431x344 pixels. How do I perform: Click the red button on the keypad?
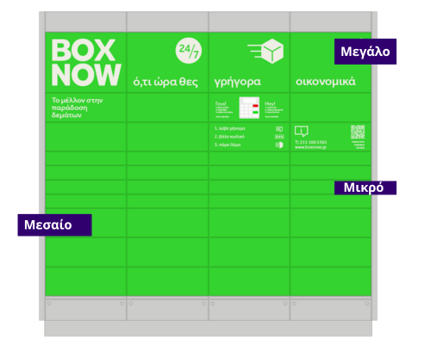tap(255, 106)
